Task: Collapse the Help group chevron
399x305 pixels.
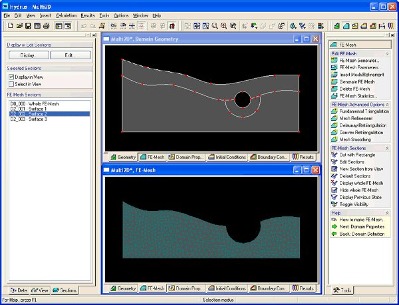Action: (387, 212)
